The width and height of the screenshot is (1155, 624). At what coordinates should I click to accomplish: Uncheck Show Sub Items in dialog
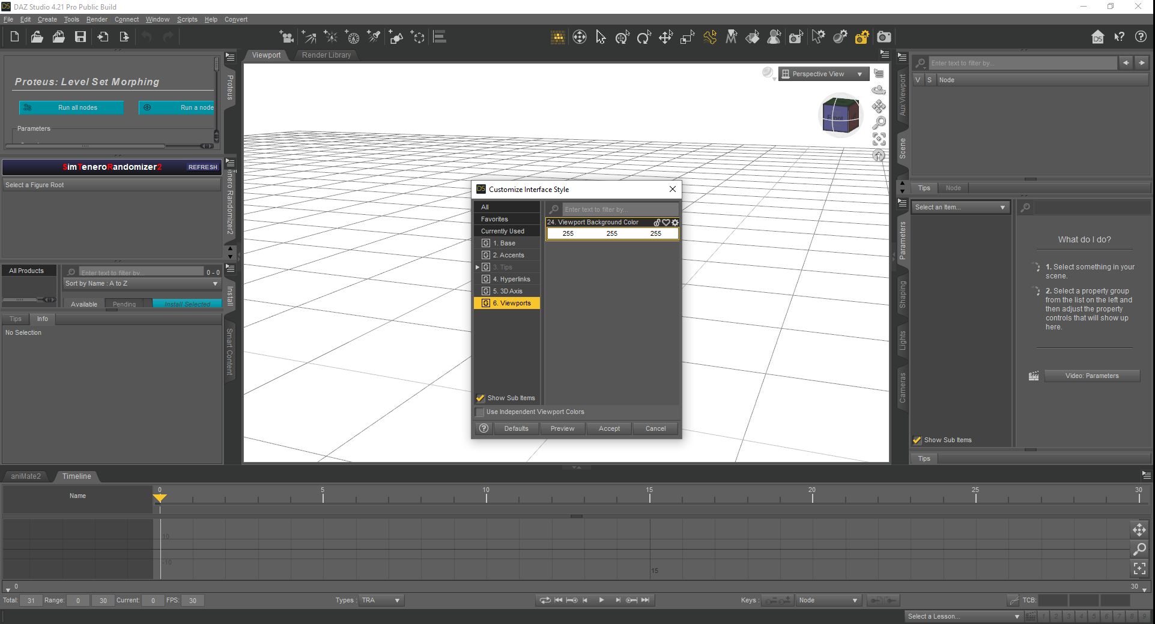click(480, 398)
